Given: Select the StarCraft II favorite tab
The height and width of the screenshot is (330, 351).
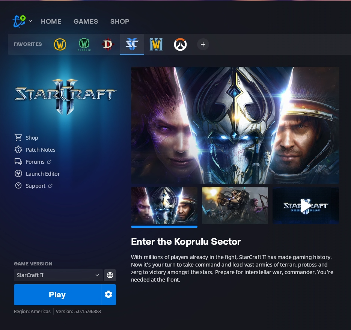Looking at the screenshot, I should point(132,44).
